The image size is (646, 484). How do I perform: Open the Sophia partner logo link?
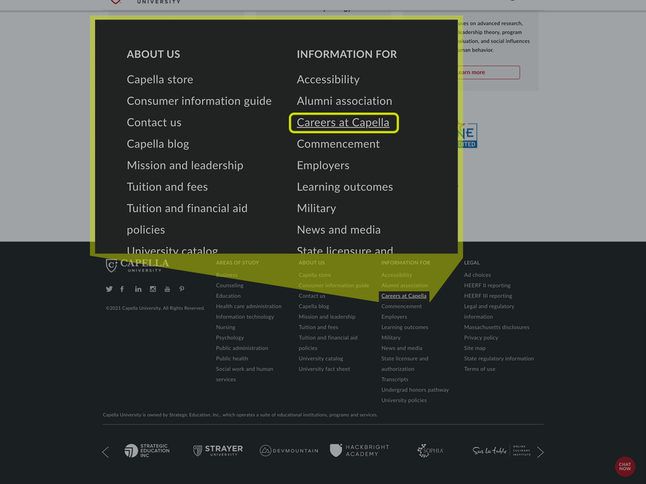[x=430, y=450]
